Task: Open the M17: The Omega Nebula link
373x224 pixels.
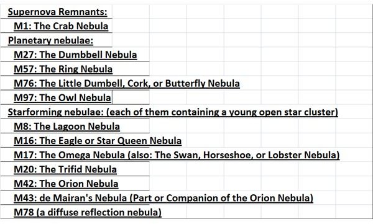Action: tap(177, 155)
